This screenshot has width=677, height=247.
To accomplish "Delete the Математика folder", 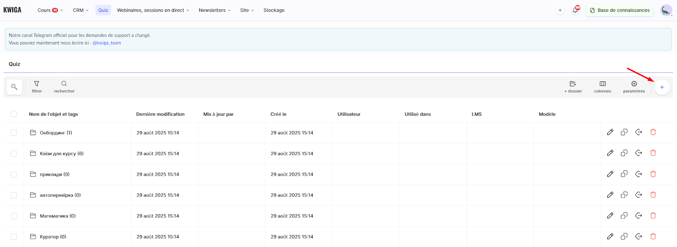I will click(x=653, y=216).
